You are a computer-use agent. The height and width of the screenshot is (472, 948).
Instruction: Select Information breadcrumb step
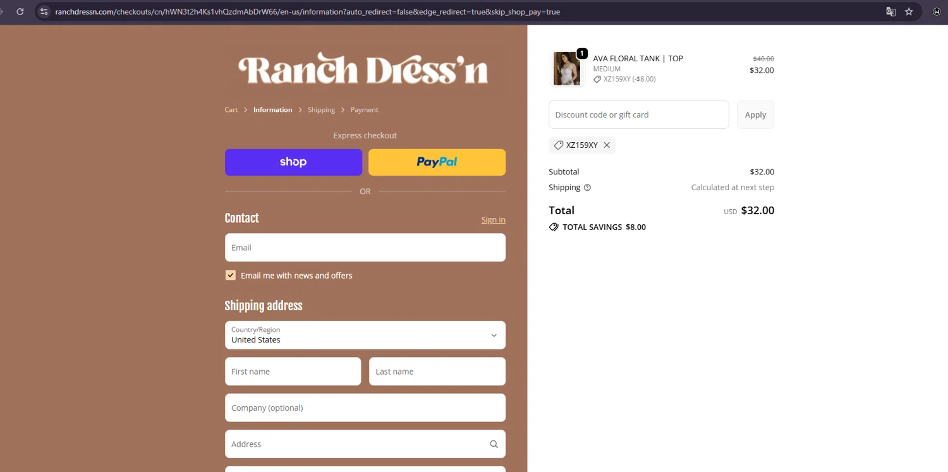[272, 110]
